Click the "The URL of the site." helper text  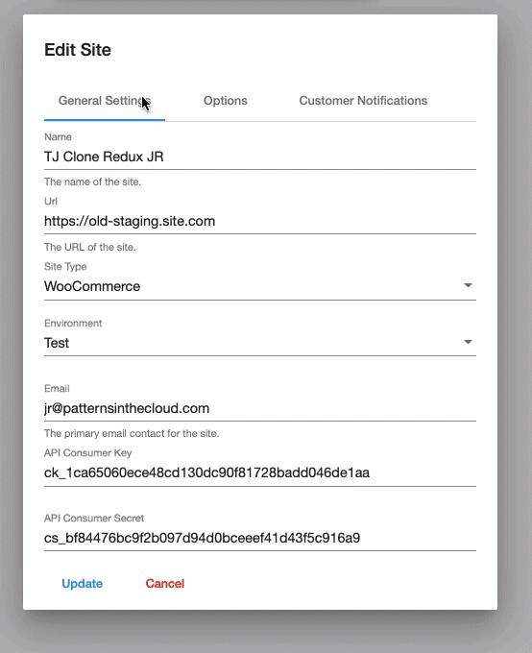pyautogui.click(x=90, y=247)
